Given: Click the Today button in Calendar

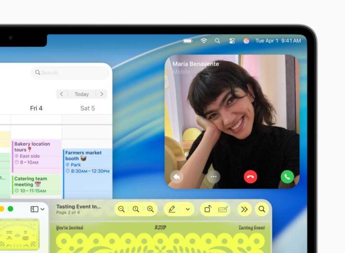Looking at the screenshot, I should click(x=81, y=94).
